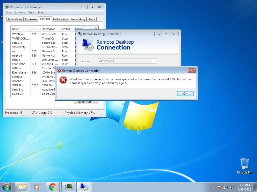Open the Windows Start button
Screen dimensions: 257x192
coord(7,187)
